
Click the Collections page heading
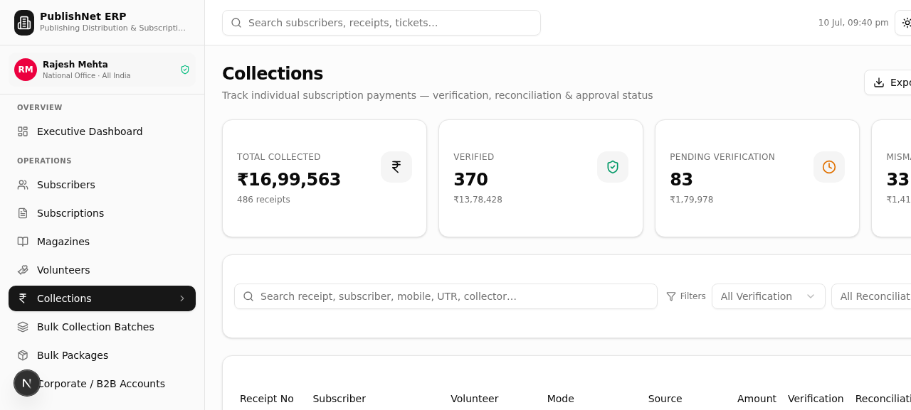(x=273, y=73)
